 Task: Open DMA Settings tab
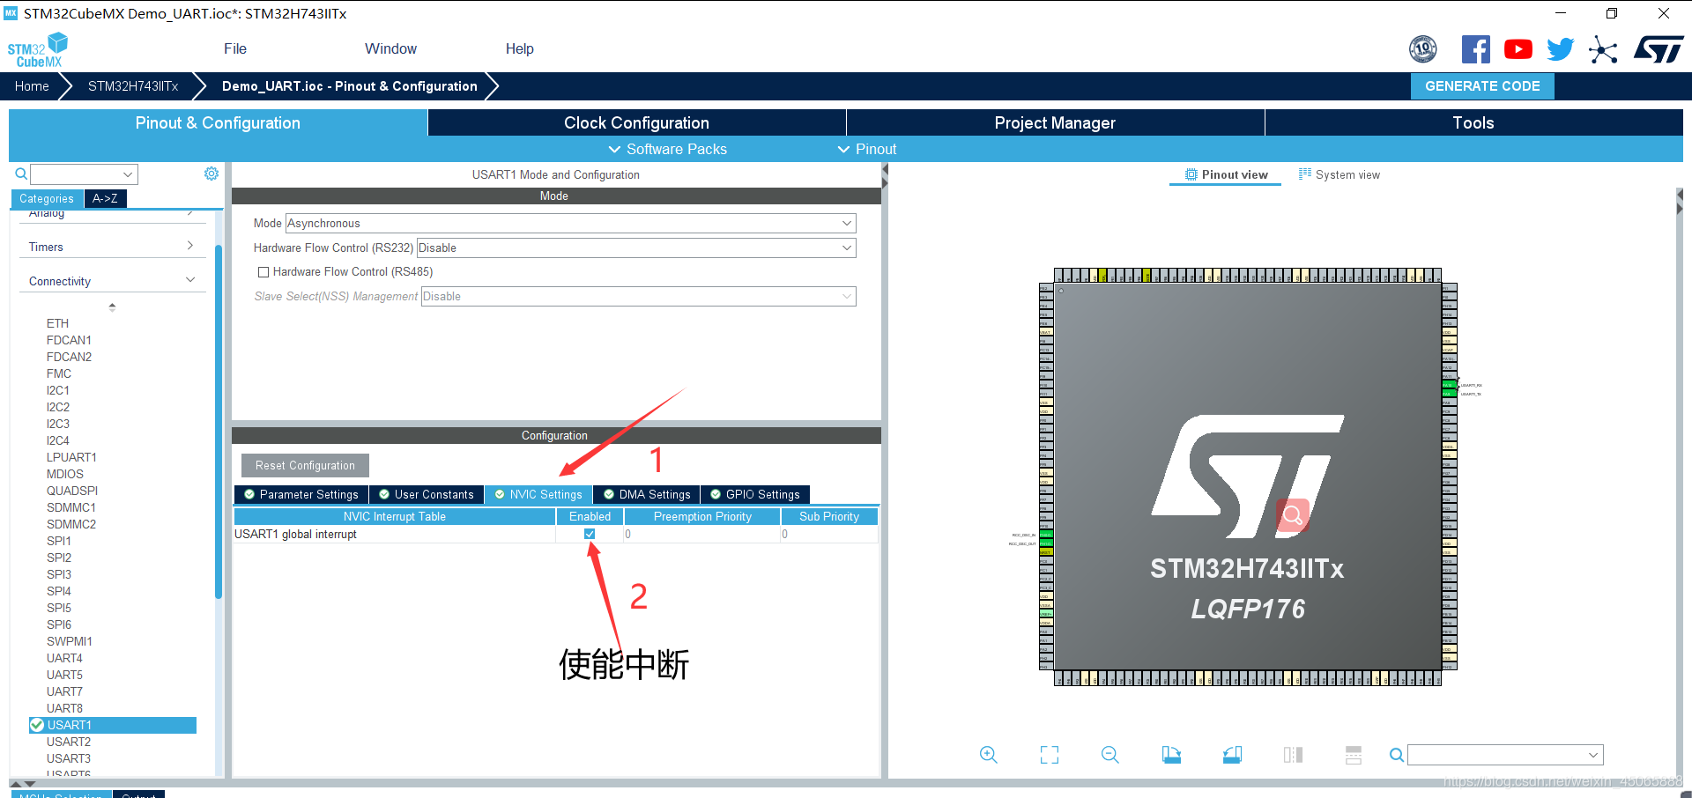(647, 494)
